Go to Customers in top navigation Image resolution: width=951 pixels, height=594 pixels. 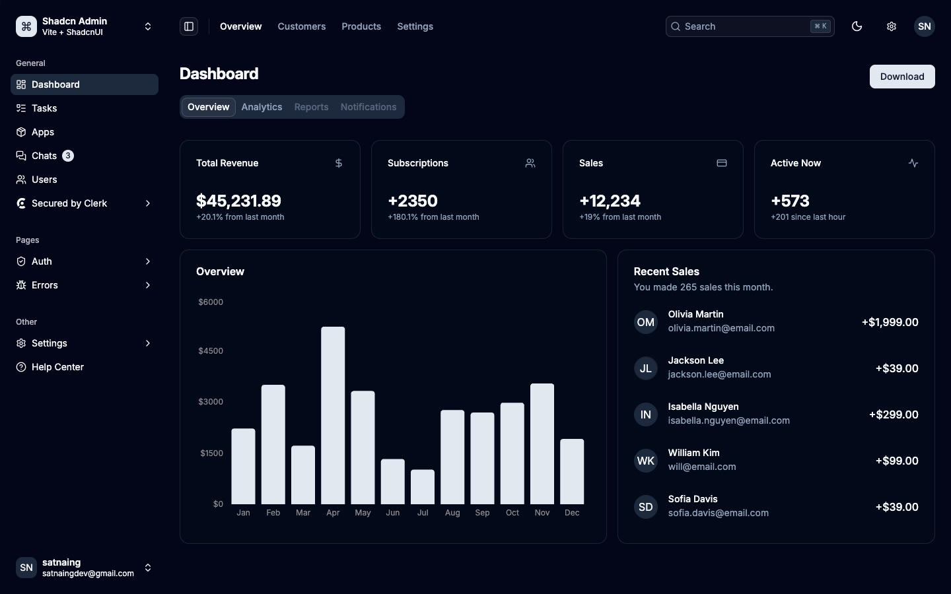[302, 26]
